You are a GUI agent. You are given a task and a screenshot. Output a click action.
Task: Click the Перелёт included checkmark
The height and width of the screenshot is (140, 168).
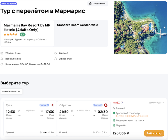coord(114,126)
